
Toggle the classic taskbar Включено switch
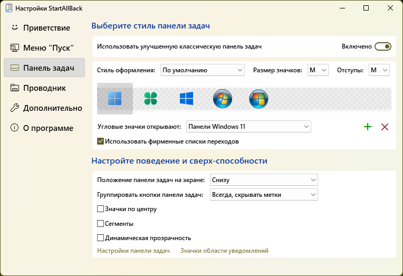(x=383, y=46)
